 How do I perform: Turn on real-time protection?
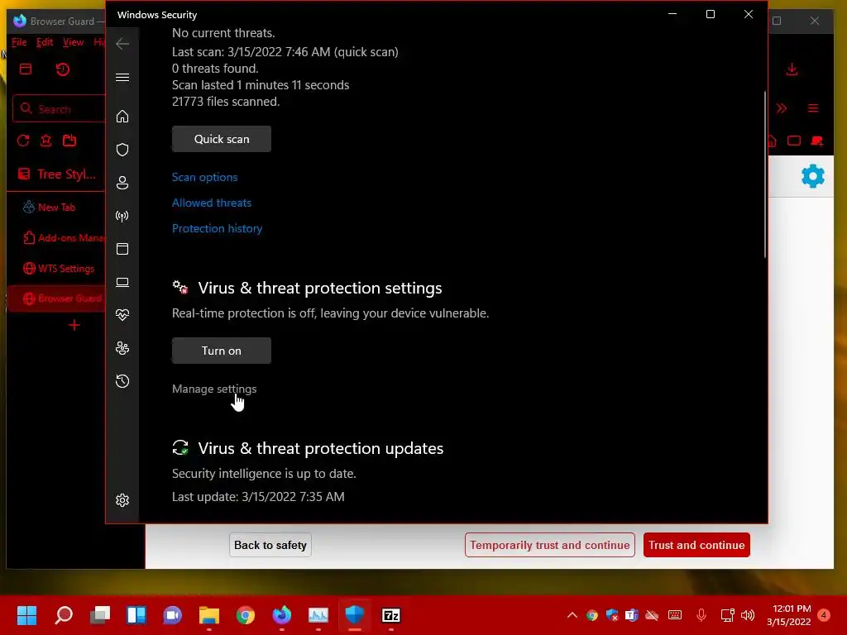[222, 351]
